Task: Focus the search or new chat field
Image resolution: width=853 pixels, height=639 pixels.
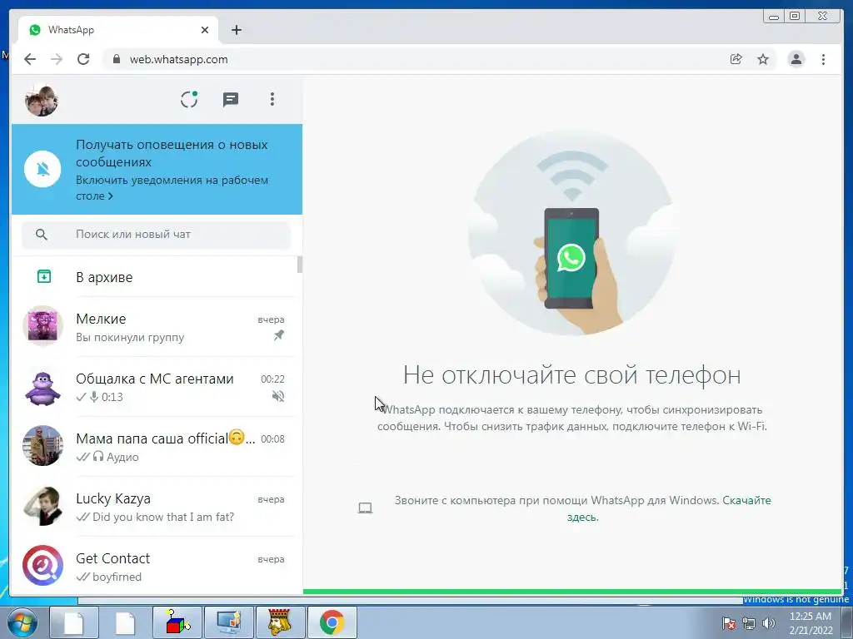Action: click(156, 234)
